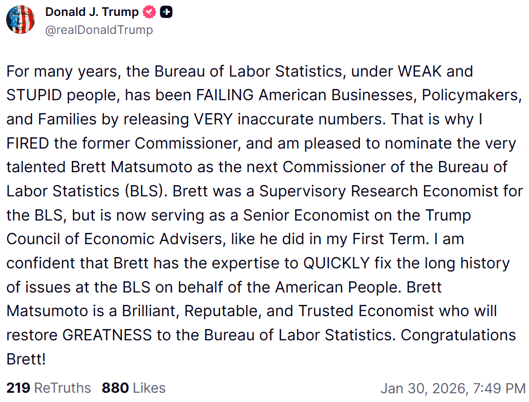Click the word Congratulations in the post
Screen dimensions: 529x402
(x=458, y=335)
